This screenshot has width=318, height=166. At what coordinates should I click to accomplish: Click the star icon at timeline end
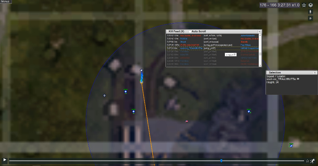click(307, 161)
